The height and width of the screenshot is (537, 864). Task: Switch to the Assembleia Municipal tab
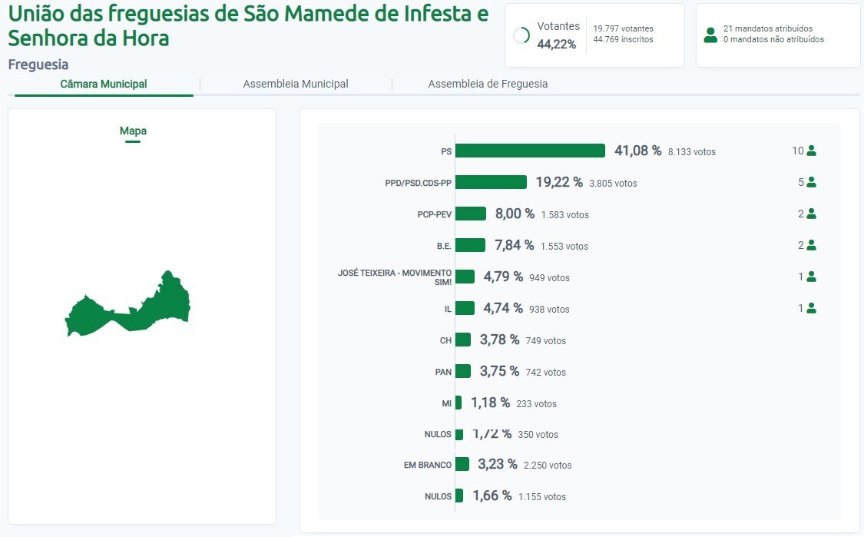coord(296,84)
